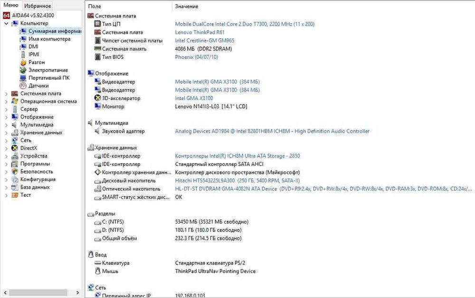The height and width of the screenshot is (298, 475).
Task: Open the Электропитание icon
Action: pos(23,70)
